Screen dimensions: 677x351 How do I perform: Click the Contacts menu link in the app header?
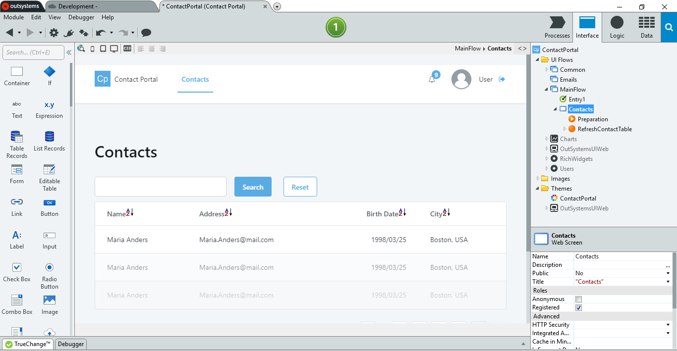195,79
